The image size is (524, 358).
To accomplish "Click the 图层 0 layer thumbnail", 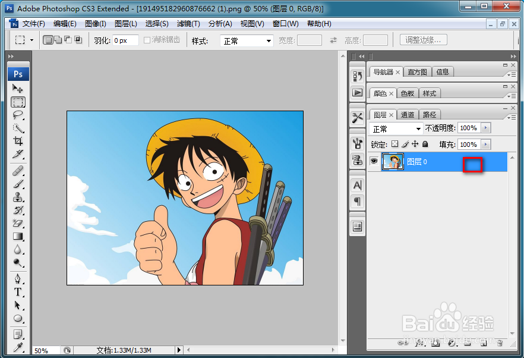I will (393, 161).
